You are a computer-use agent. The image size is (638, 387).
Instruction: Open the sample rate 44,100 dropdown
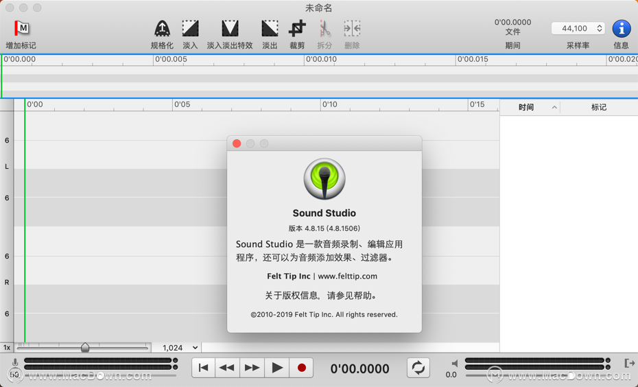pyautogui.click(x=578, y=29)
